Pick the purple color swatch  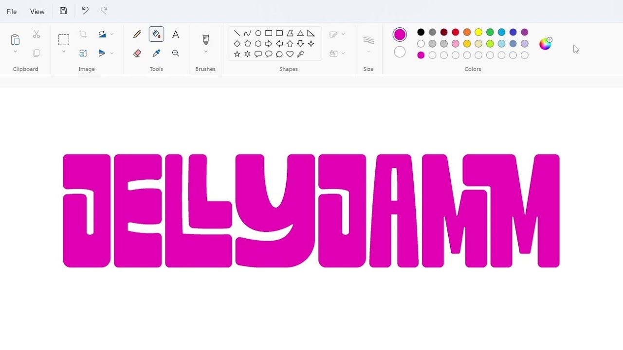coord(525,32)
